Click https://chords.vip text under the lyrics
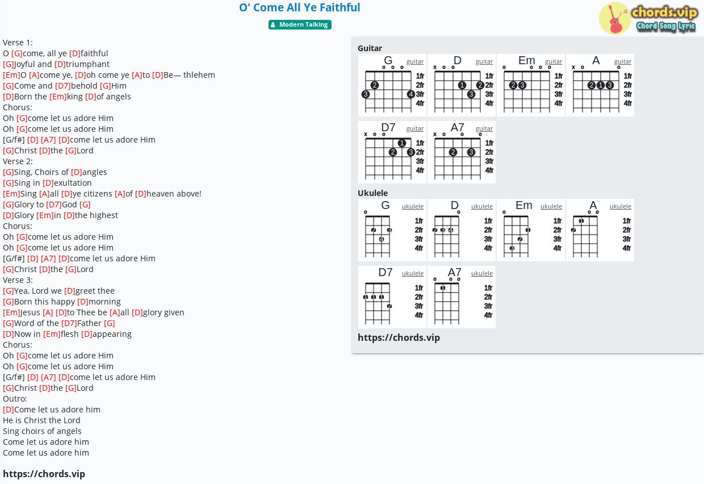This screenshot has width=704, height=484. click(44, 474)
